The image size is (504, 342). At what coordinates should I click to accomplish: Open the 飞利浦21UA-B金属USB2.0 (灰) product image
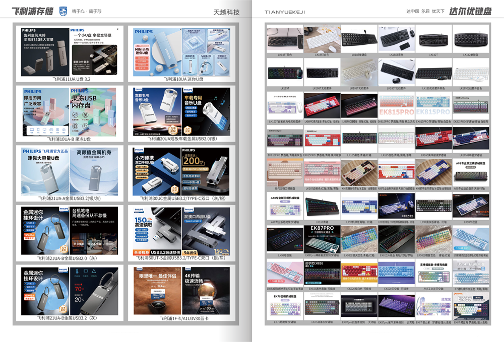tap(70, 231)
